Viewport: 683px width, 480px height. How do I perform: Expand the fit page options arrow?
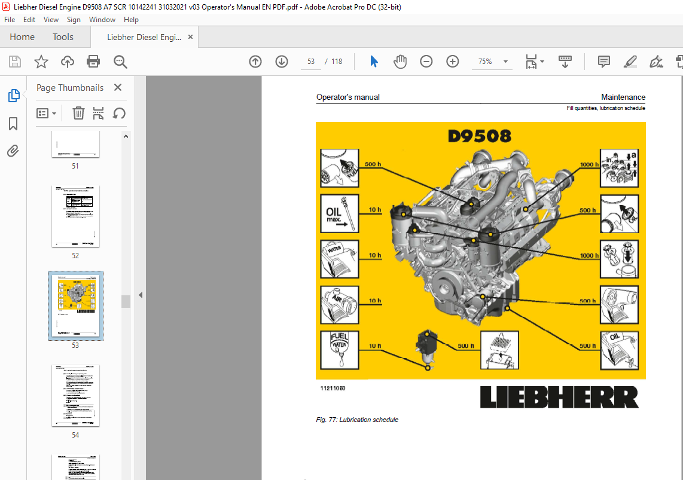(542, 62)
